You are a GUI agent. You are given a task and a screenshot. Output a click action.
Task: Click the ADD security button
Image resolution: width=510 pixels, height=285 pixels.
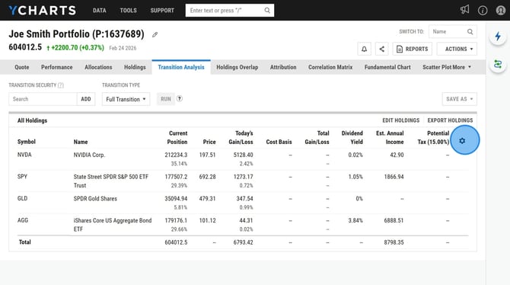click(86, 99)
